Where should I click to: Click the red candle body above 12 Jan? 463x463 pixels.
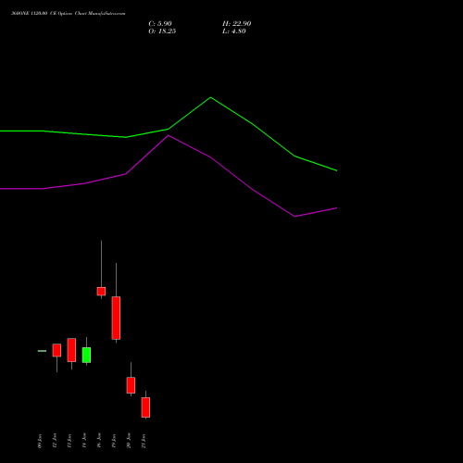(56, 350)
